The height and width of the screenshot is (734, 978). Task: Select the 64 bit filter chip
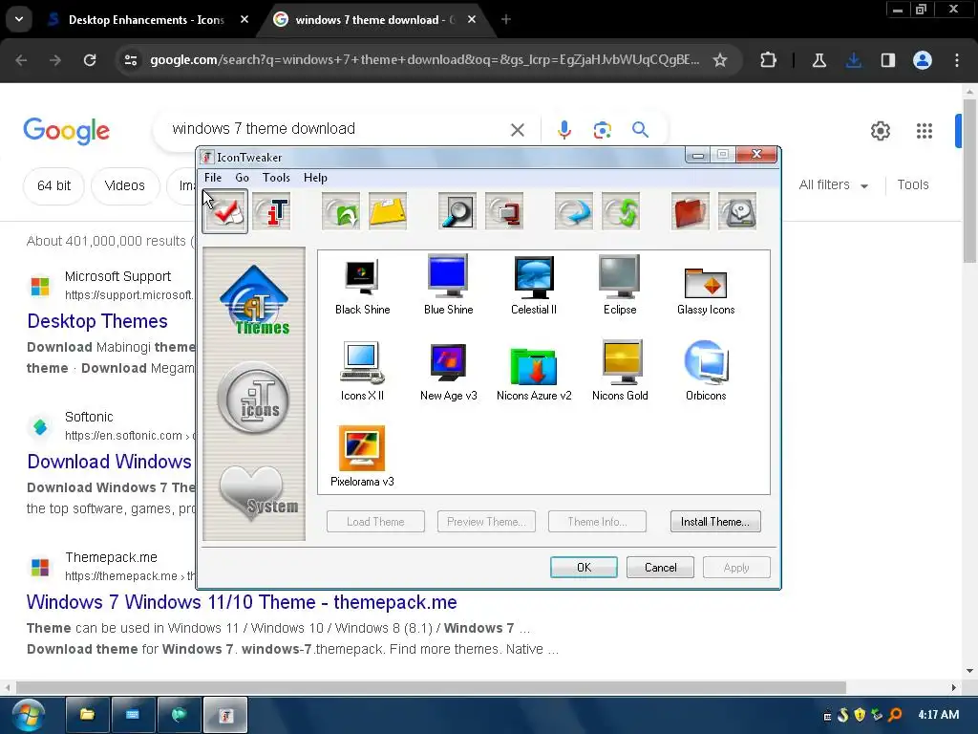[53, 186]
